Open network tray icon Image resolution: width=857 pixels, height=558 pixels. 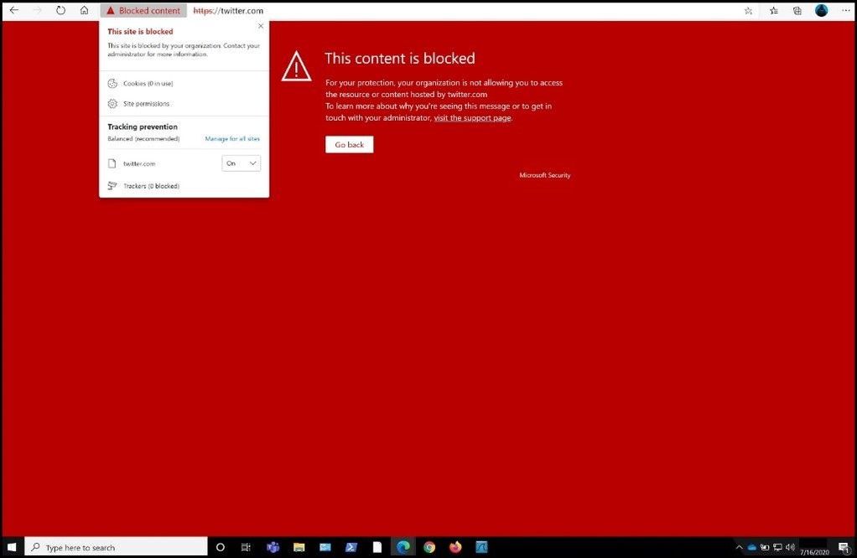[777, 547]
